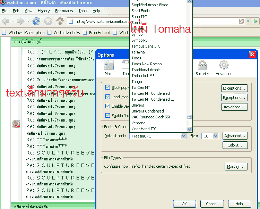Image resolution: width=260 pixels, height=209 pixels.
Task: Open the address bar history dropdown
Action: [248, 21]
